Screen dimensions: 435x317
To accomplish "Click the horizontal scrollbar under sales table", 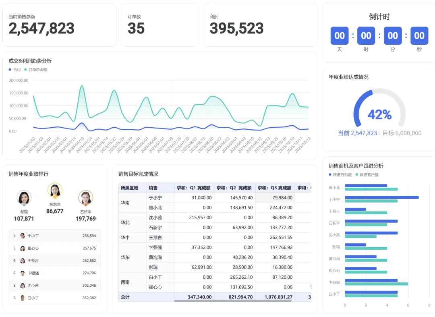I will [x=233, y=300].
